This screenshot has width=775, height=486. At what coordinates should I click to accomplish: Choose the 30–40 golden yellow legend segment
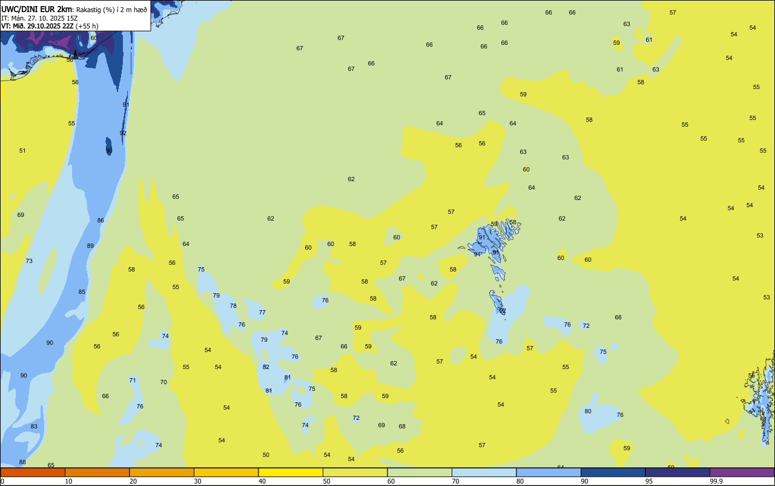pyautogui.click(x=226, y=472)
